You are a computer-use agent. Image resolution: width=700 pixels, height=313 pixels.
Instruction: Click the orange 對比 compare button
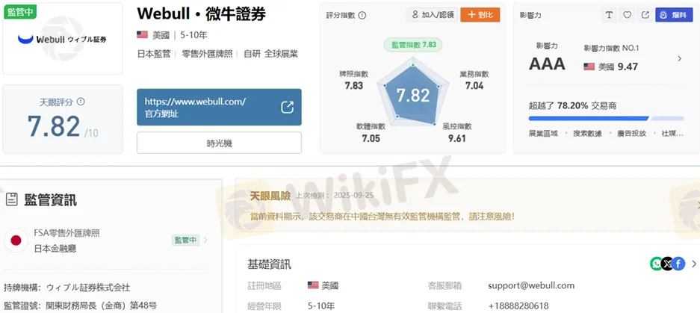(x=480, y=15)
